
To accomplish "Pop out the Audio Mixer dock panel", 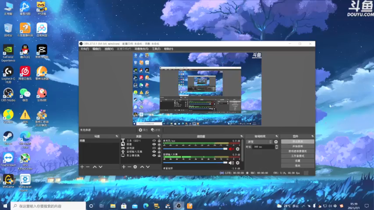I will pyautogui.click(x=241, y=136).
